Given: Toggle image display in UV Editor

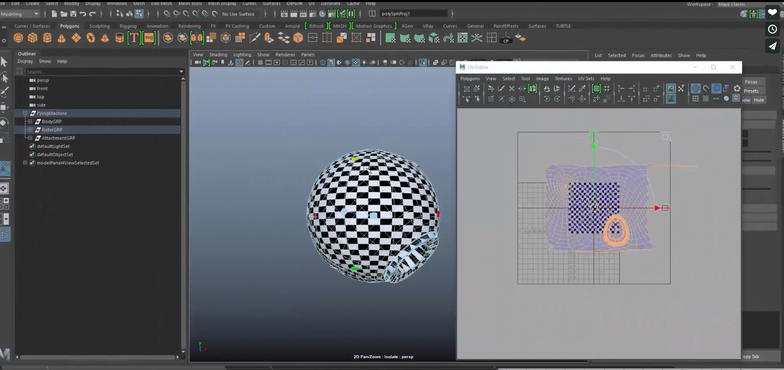Looking at the screenshot, I should 670,89.
